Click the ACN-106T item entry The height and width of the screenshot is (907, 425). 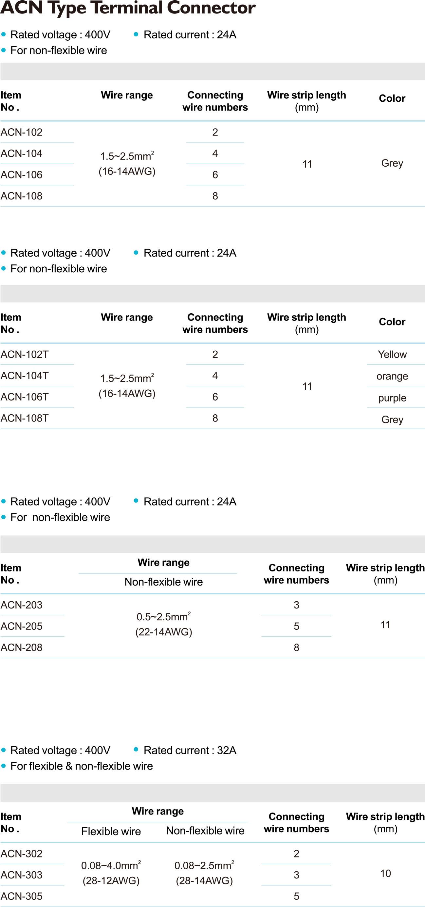pyautogui.click(x=25, y=397)
